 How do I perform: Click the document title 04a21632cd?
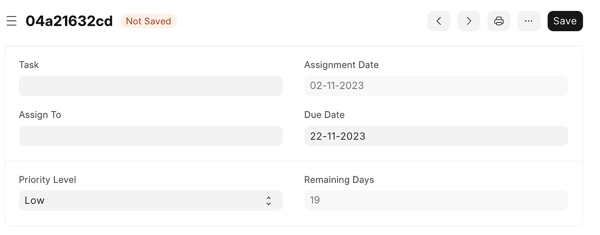click(69, 21)
